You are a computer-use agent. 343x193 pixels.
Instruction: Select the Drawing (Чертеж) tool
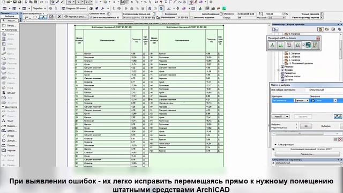(10, 150)
